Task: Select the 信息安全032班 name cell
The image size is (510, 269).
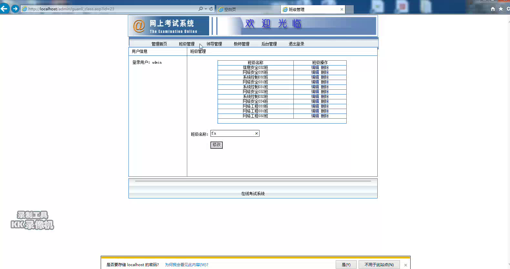Action: click(x=256, y=67)
